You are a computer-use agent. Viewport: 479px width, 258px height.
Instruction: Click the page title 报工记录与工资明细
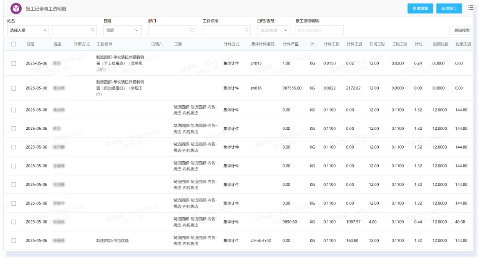[46, 8]
